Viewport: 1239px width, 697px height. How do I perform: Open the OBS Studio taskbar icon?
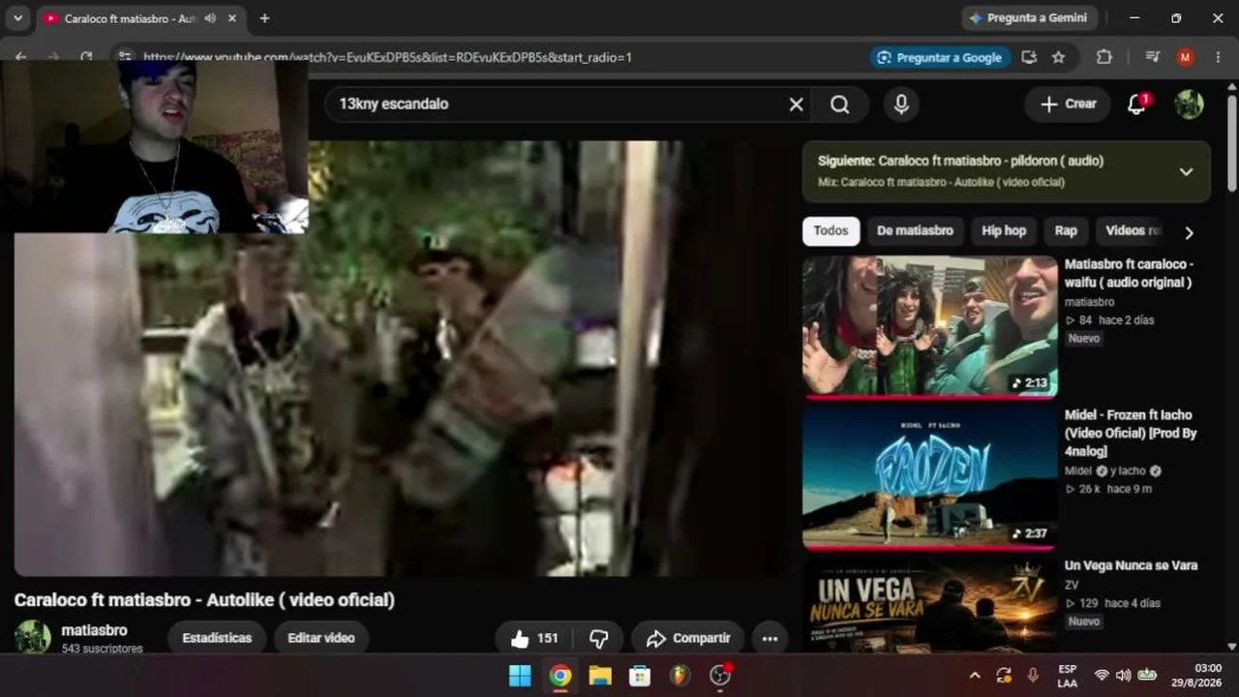[720, 676]
